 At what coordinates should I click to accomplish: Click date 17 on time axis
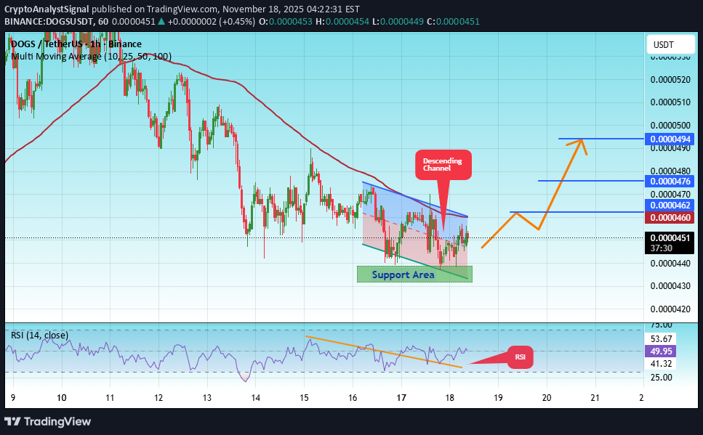(x=401, y=398)
